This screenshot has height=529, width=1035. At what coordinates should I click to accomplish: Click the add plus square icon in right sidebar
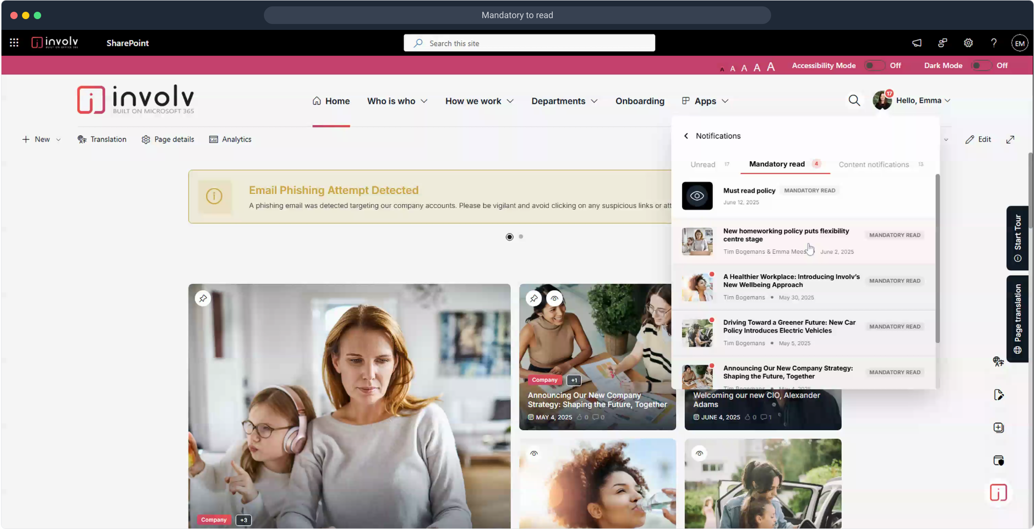pos(998,428)
